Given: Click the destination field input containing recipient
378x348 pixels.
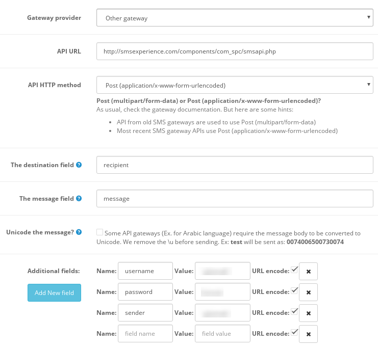Looking at the screenshot, I should pyautogui.click(x=235, y=165).
